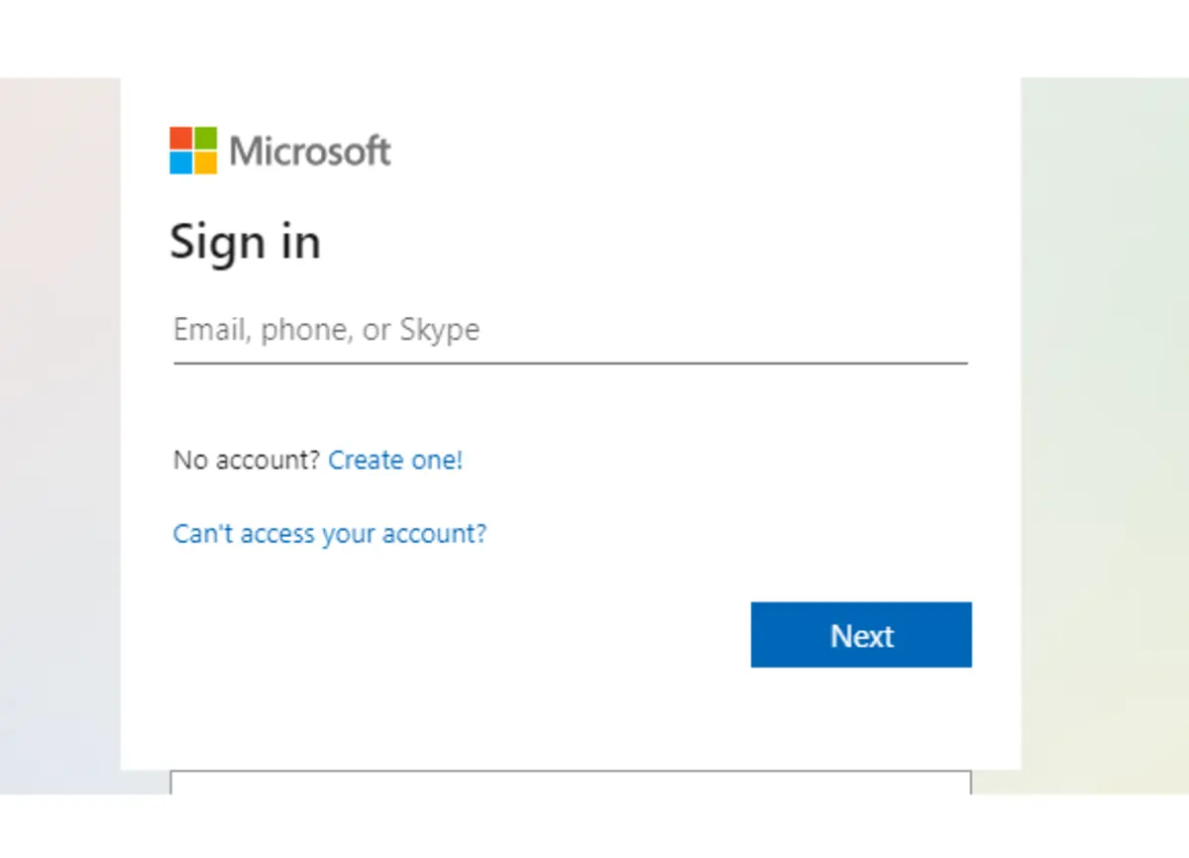Viewport: 1189px width, 858px height.
Task: Click the yellow square in the Microsoft logo
Action: (x=205, y=162)
